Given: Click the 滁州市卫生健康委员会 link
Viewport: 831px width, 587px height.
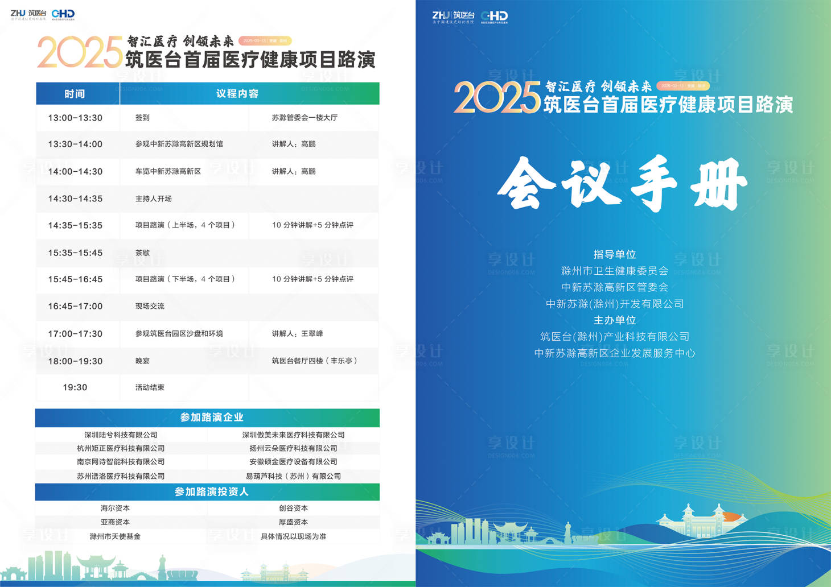Looking at the screenshot, I should [614, 271].
